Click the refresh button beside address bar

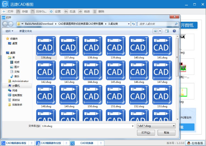133,24
